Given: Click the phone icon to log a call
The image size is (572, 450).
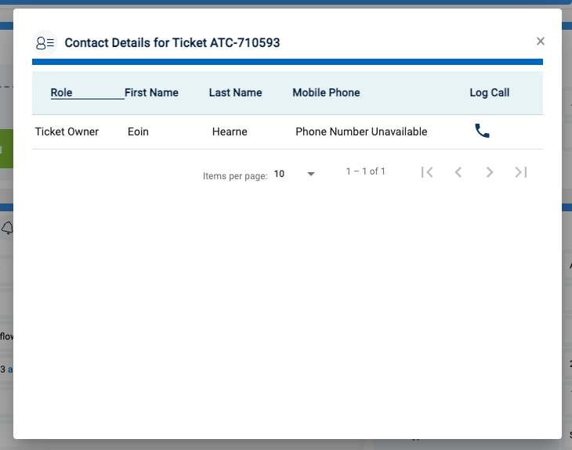Looking at the screenshot, I should (482, 131).
